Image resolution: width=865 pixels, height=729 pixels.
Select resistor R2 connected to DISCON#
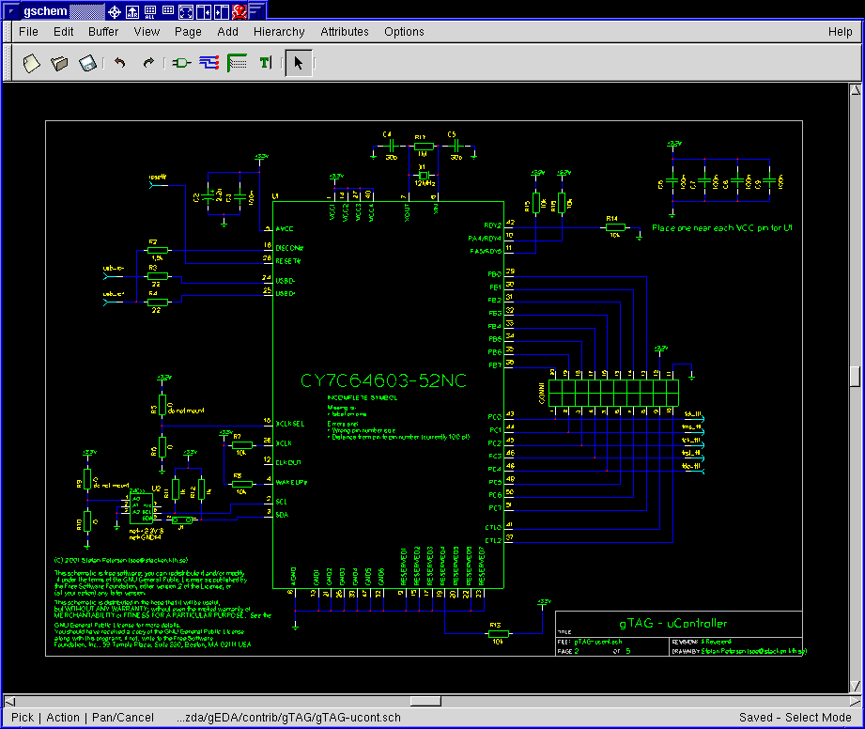[x=157, y=250]
